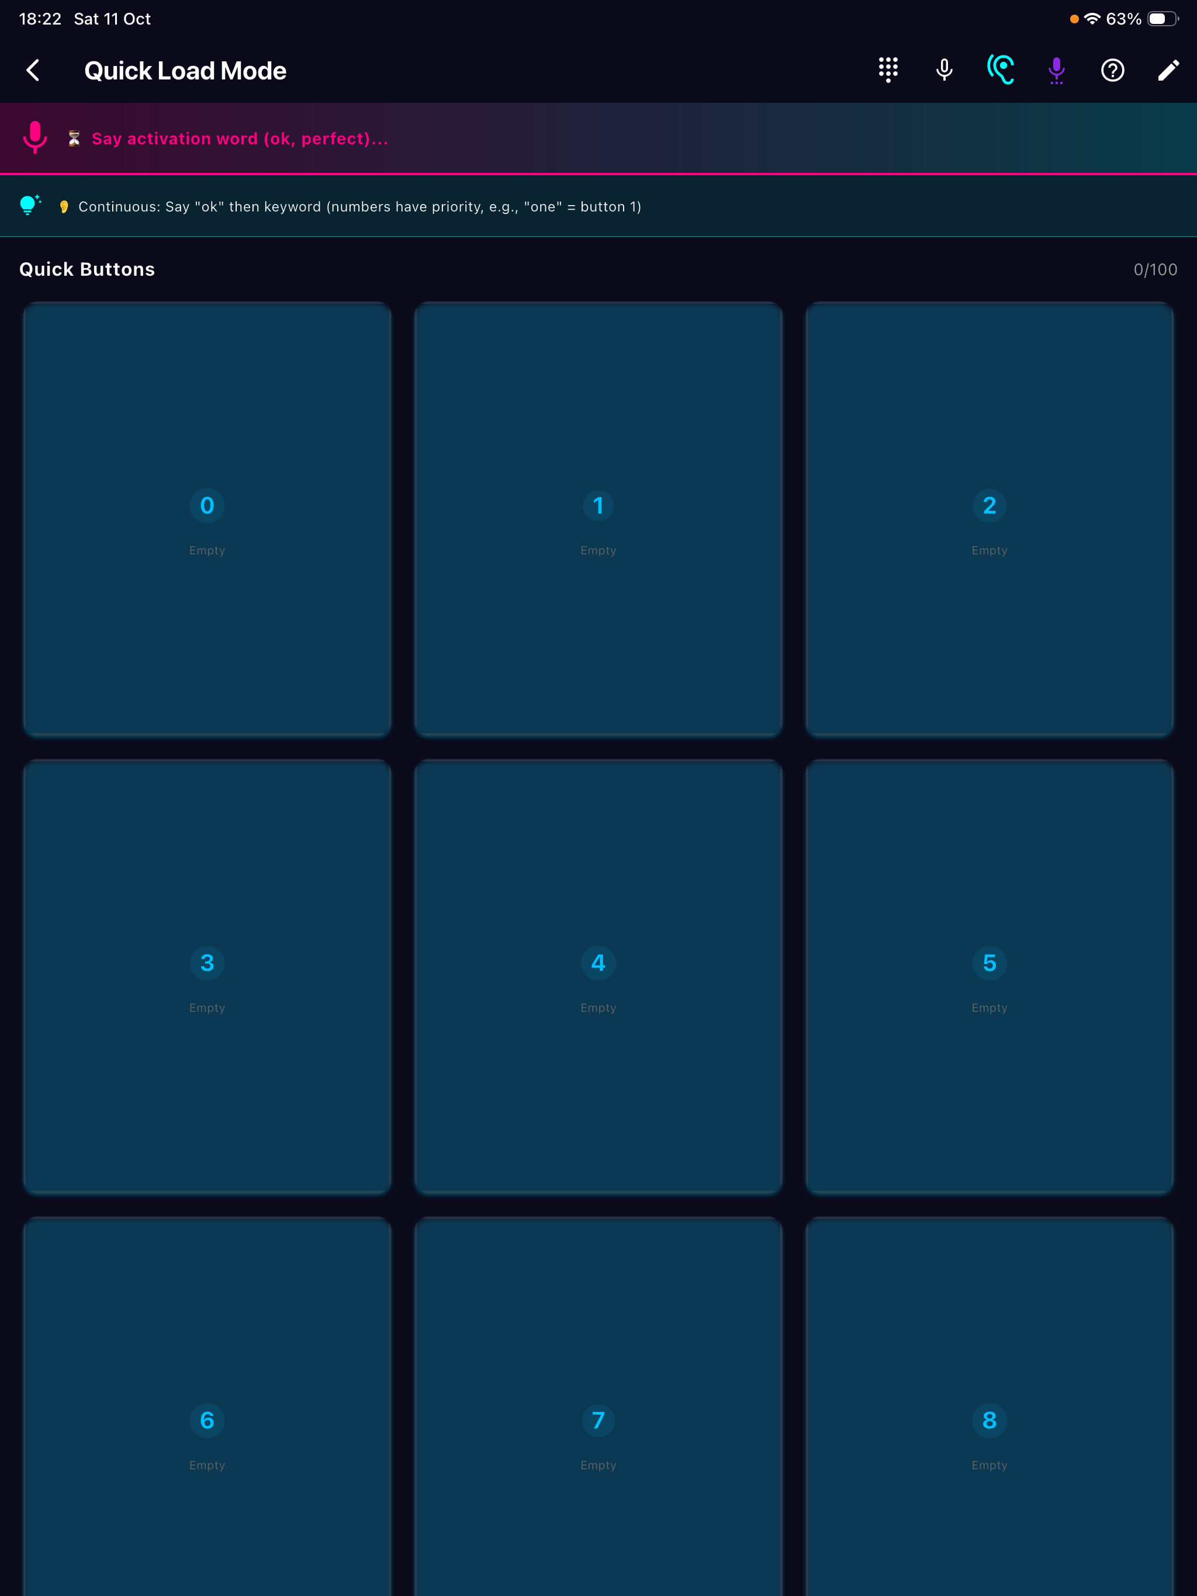Select empty quick button 4
1197x1596 pixels.
(598, 976)
